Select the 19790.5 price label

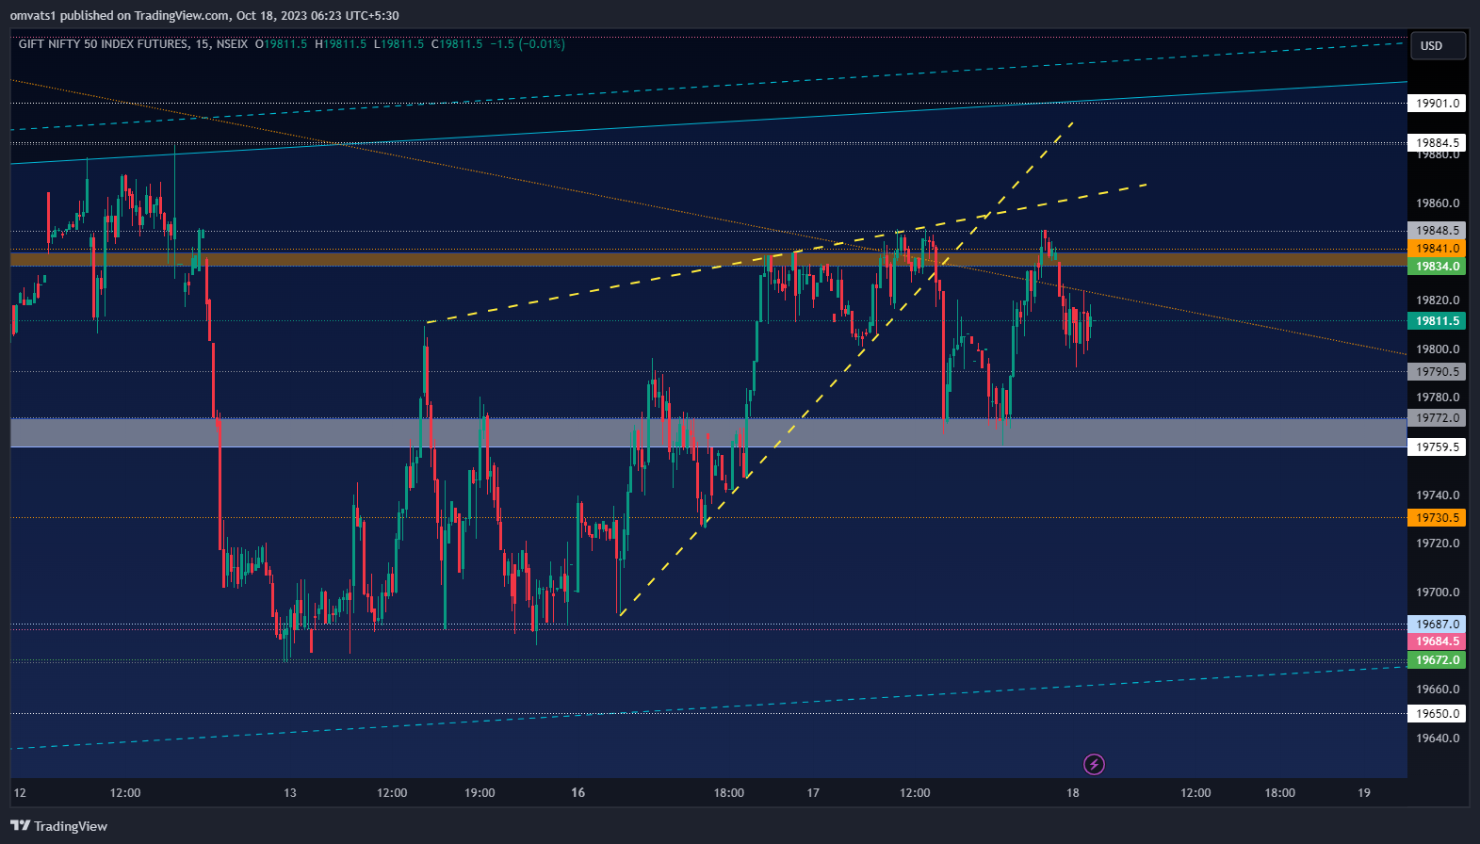(x=1437, y=372)
